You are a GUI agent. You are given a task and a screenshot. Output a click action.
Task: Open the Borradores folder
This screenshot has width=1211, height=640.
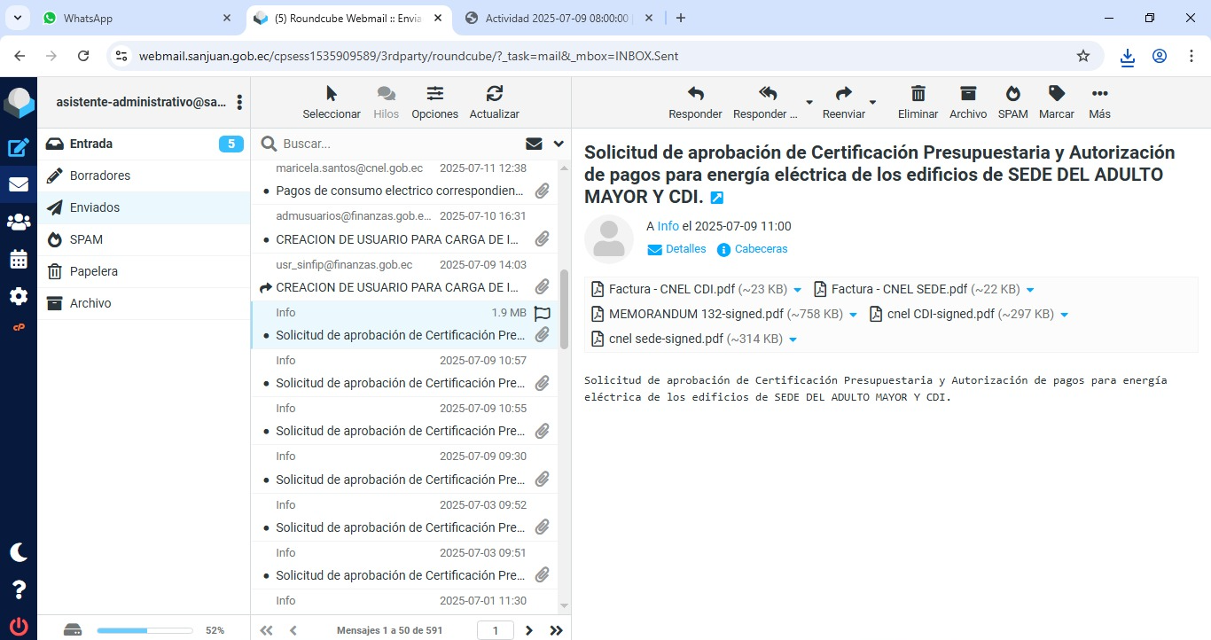[100, 176]
